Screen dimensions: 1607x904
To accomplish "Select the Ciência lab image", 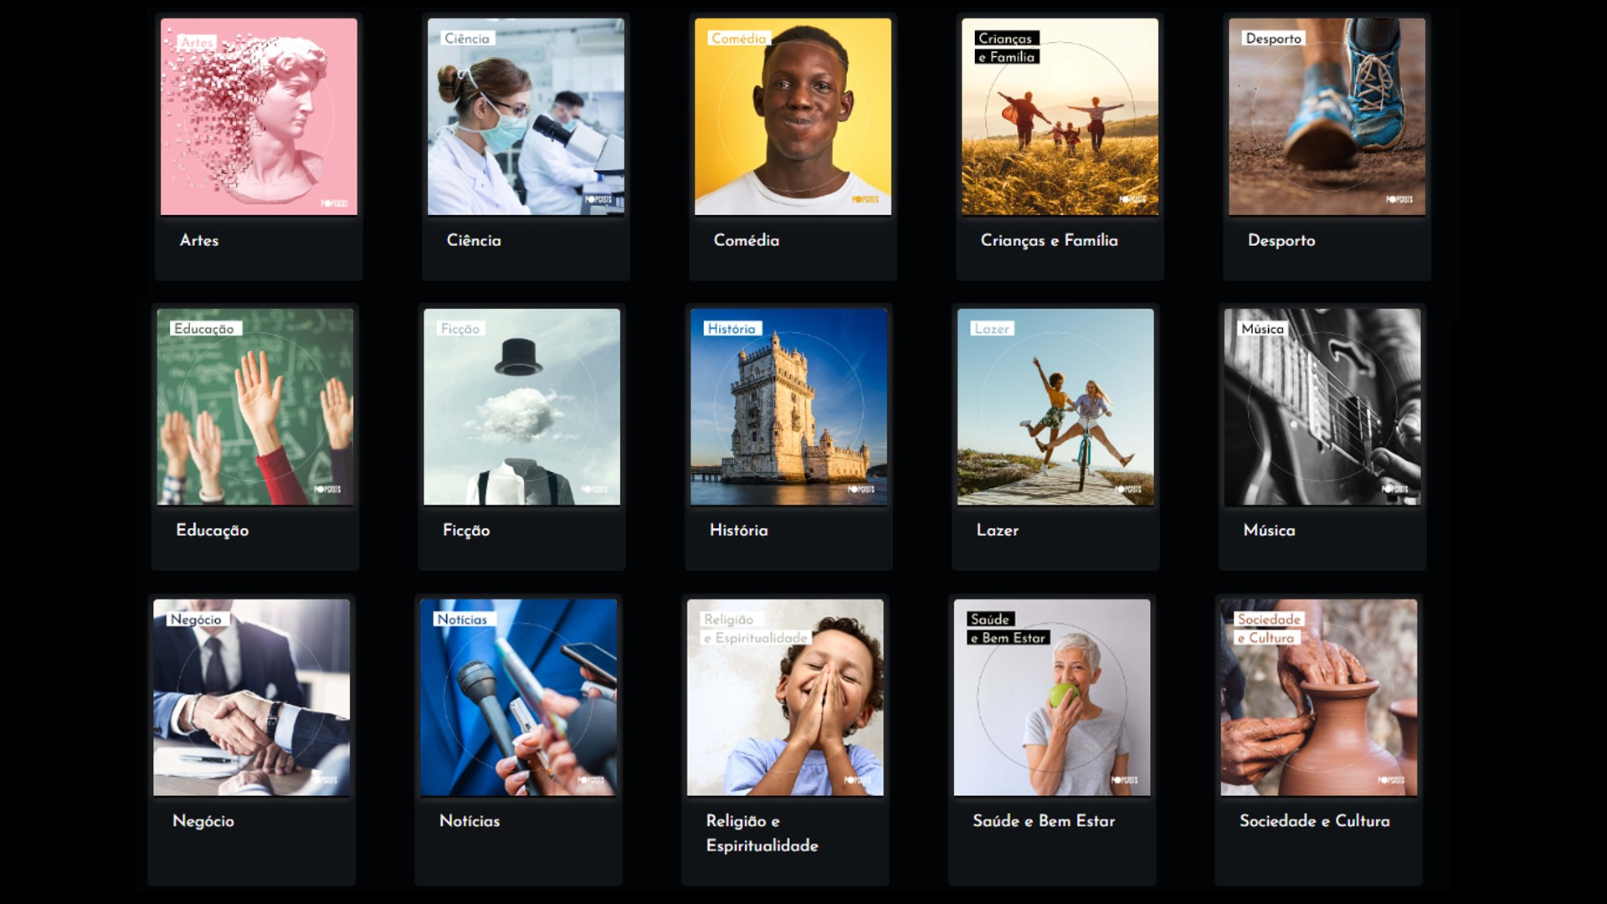I will [526, 116].
